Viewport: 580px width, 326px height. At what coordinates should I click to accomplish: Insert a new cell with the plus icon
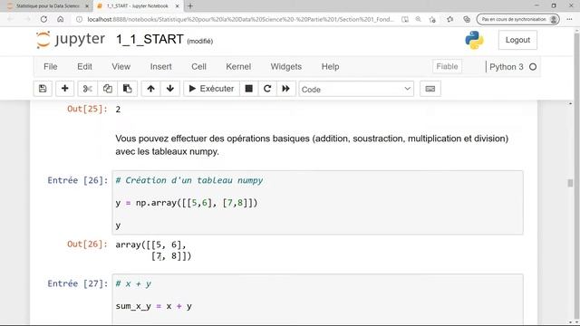64,89
